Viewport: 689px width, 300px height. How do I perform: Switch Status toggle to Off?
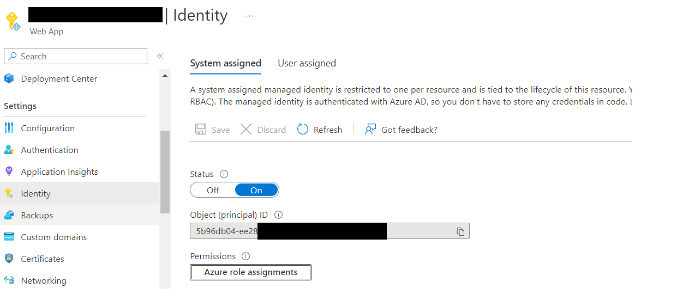(x=213, y=190)
